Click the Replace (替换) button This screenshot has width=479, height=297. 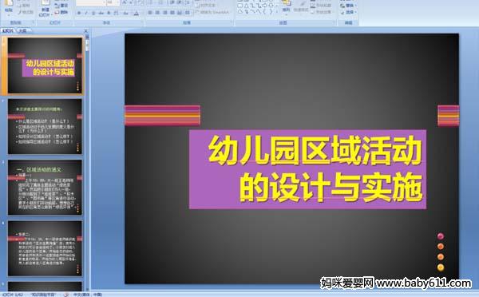(x=347, y=6)
